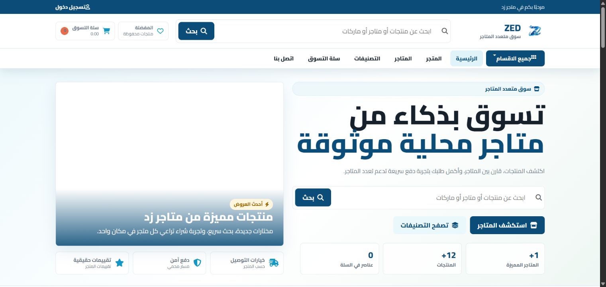
Task: Click the دفع آمن feature card
Action: (x=170, y=263)
